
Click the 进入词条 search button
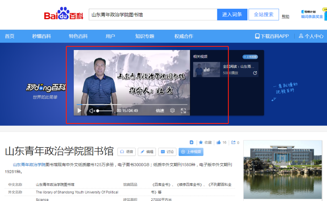click(232, 15)
